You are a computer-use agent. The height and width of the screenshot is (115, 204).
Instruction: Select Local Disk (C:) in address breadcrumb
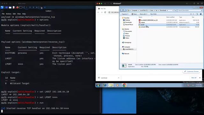(144, 11)
